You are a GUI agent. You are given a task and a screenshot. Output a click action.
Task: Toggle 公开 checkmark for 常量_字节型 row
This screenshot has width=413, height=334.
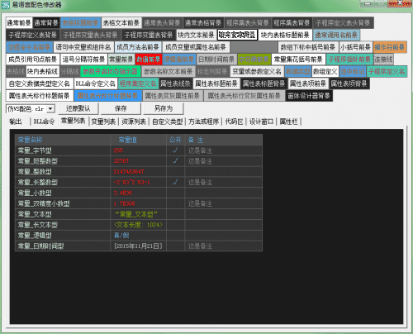pos(175,150)
